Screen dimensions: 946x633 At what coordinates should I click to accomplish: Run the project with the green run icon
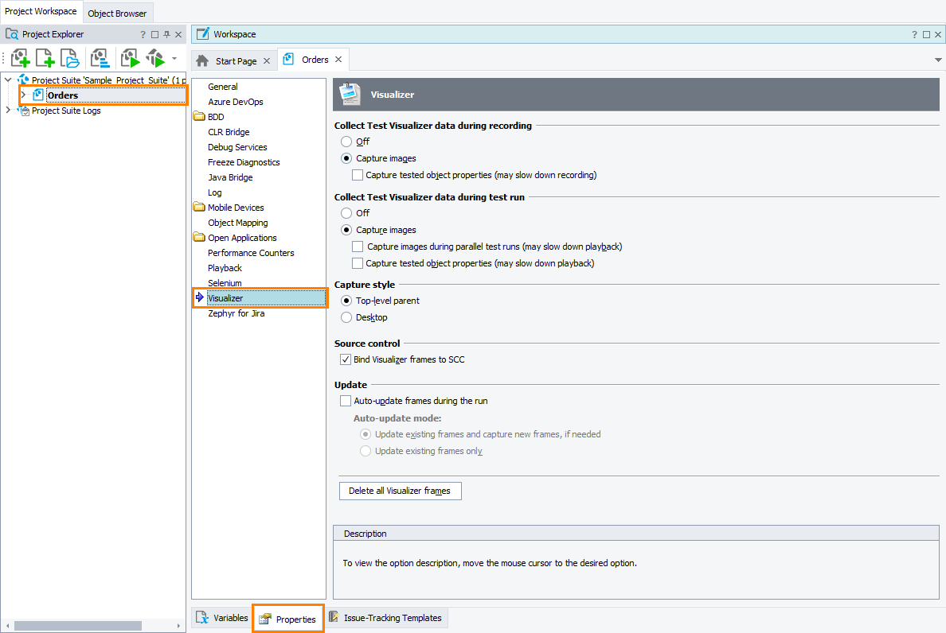129,58
